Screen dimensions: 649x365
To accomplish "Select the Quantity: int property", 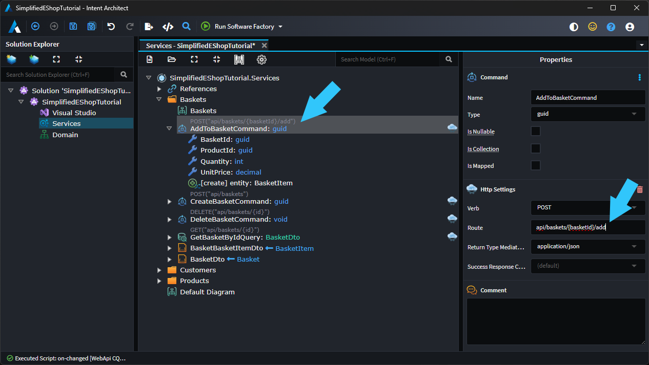I will [221, 161].
